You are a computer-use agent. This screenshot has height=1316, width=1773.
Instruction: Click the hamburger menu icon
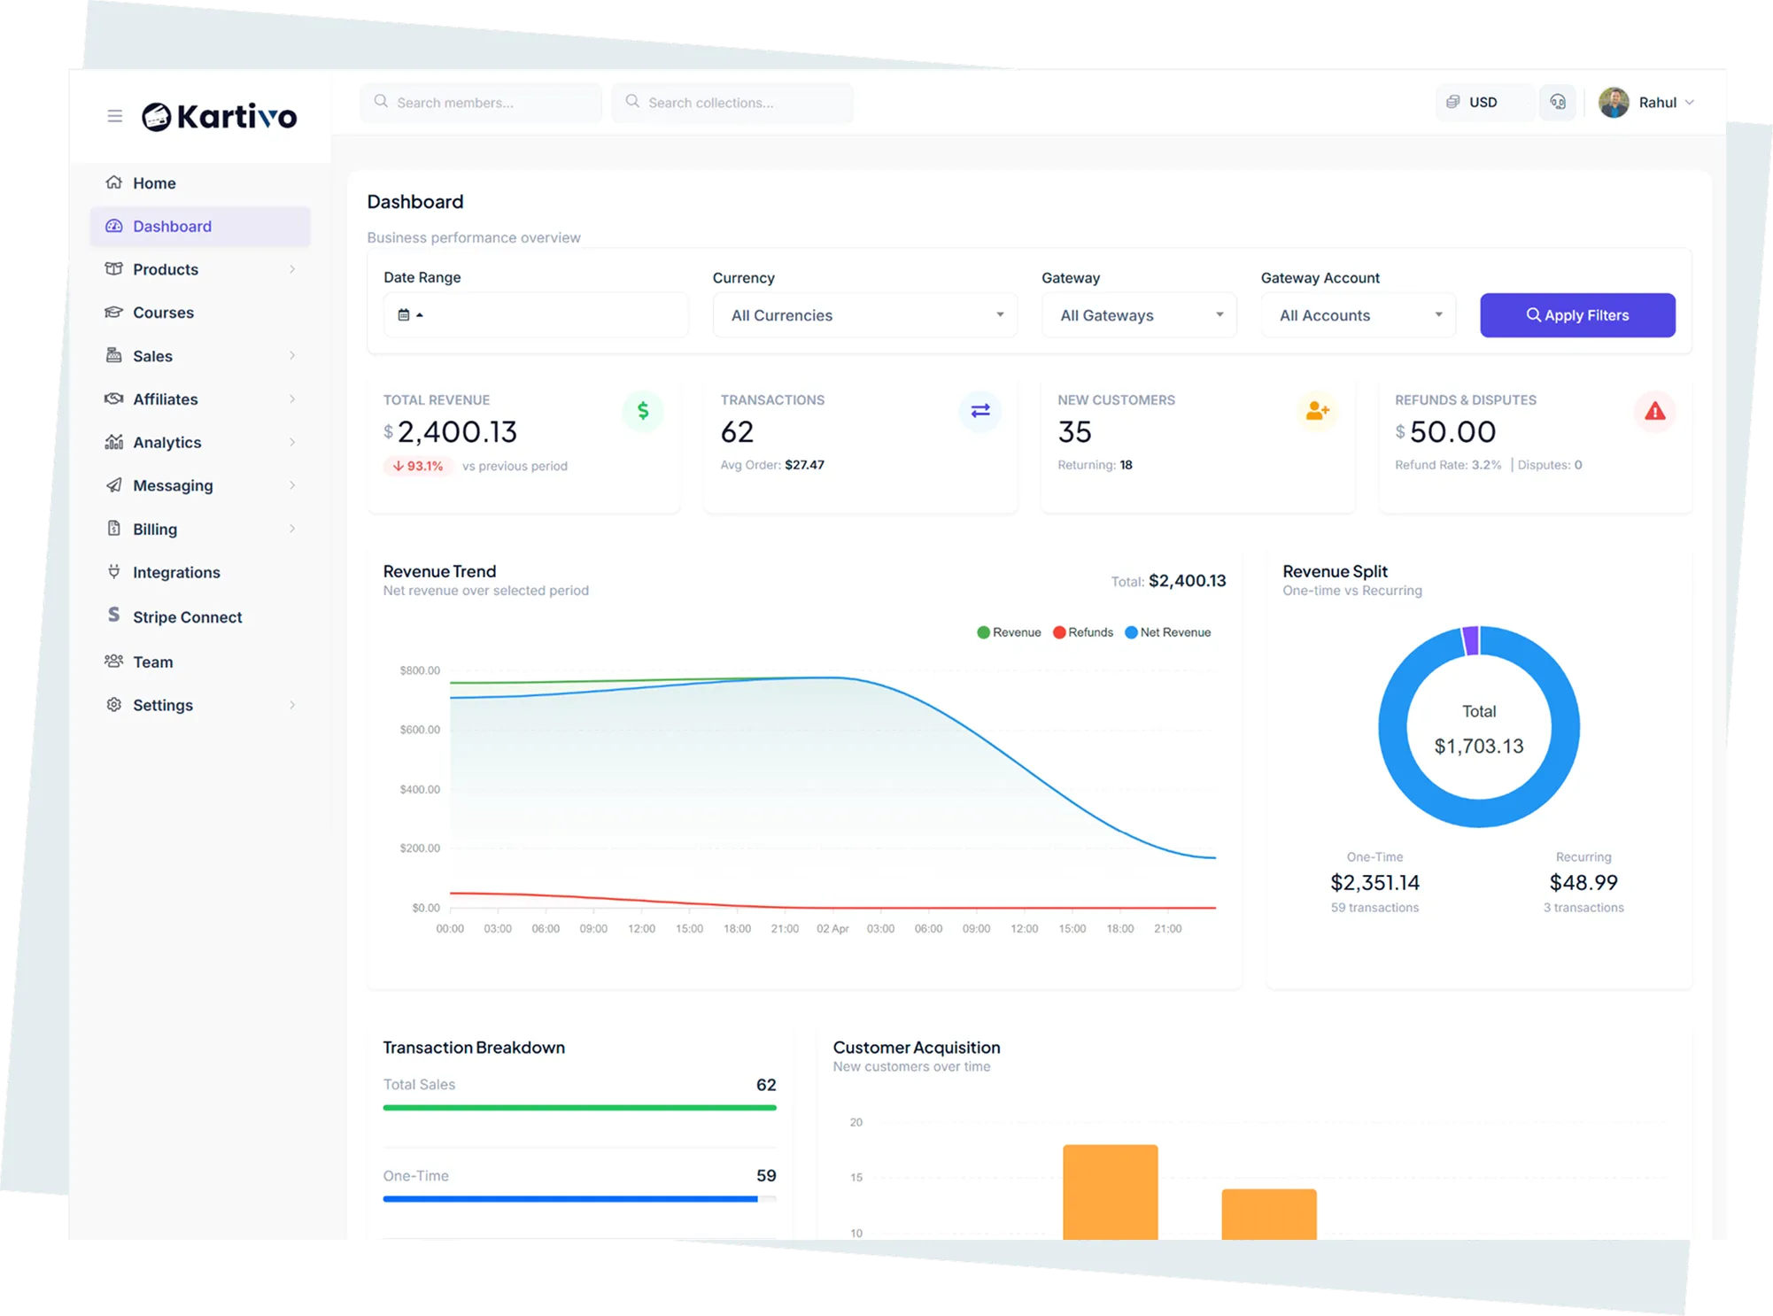coord(114,115)
